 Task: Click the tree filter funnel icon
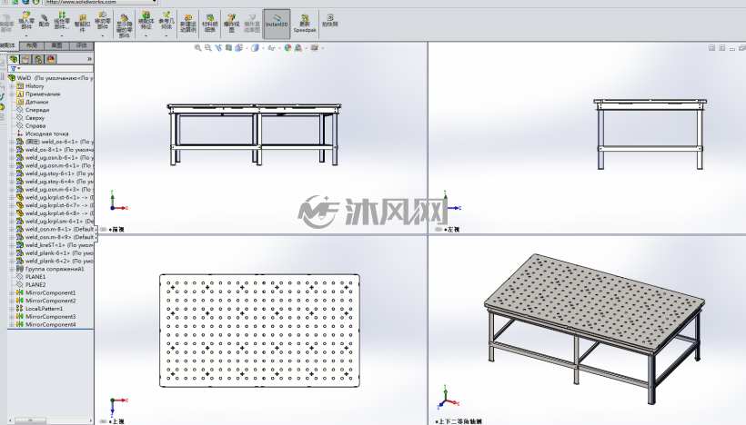pos(14,69)
